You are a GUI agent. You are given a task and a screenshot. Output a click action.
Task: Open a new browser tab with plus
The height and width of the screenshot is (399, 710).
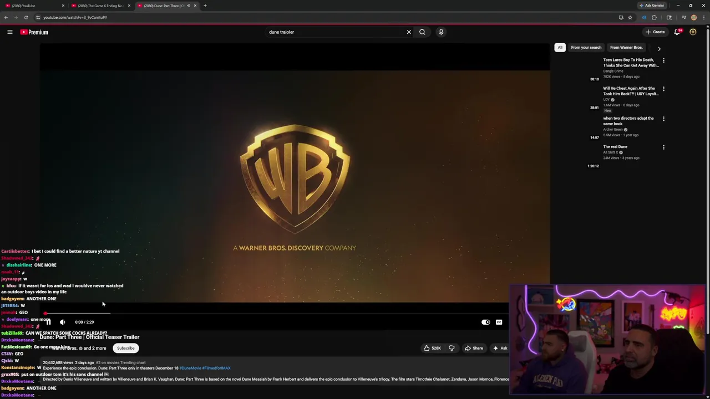(x=205, y=6)
